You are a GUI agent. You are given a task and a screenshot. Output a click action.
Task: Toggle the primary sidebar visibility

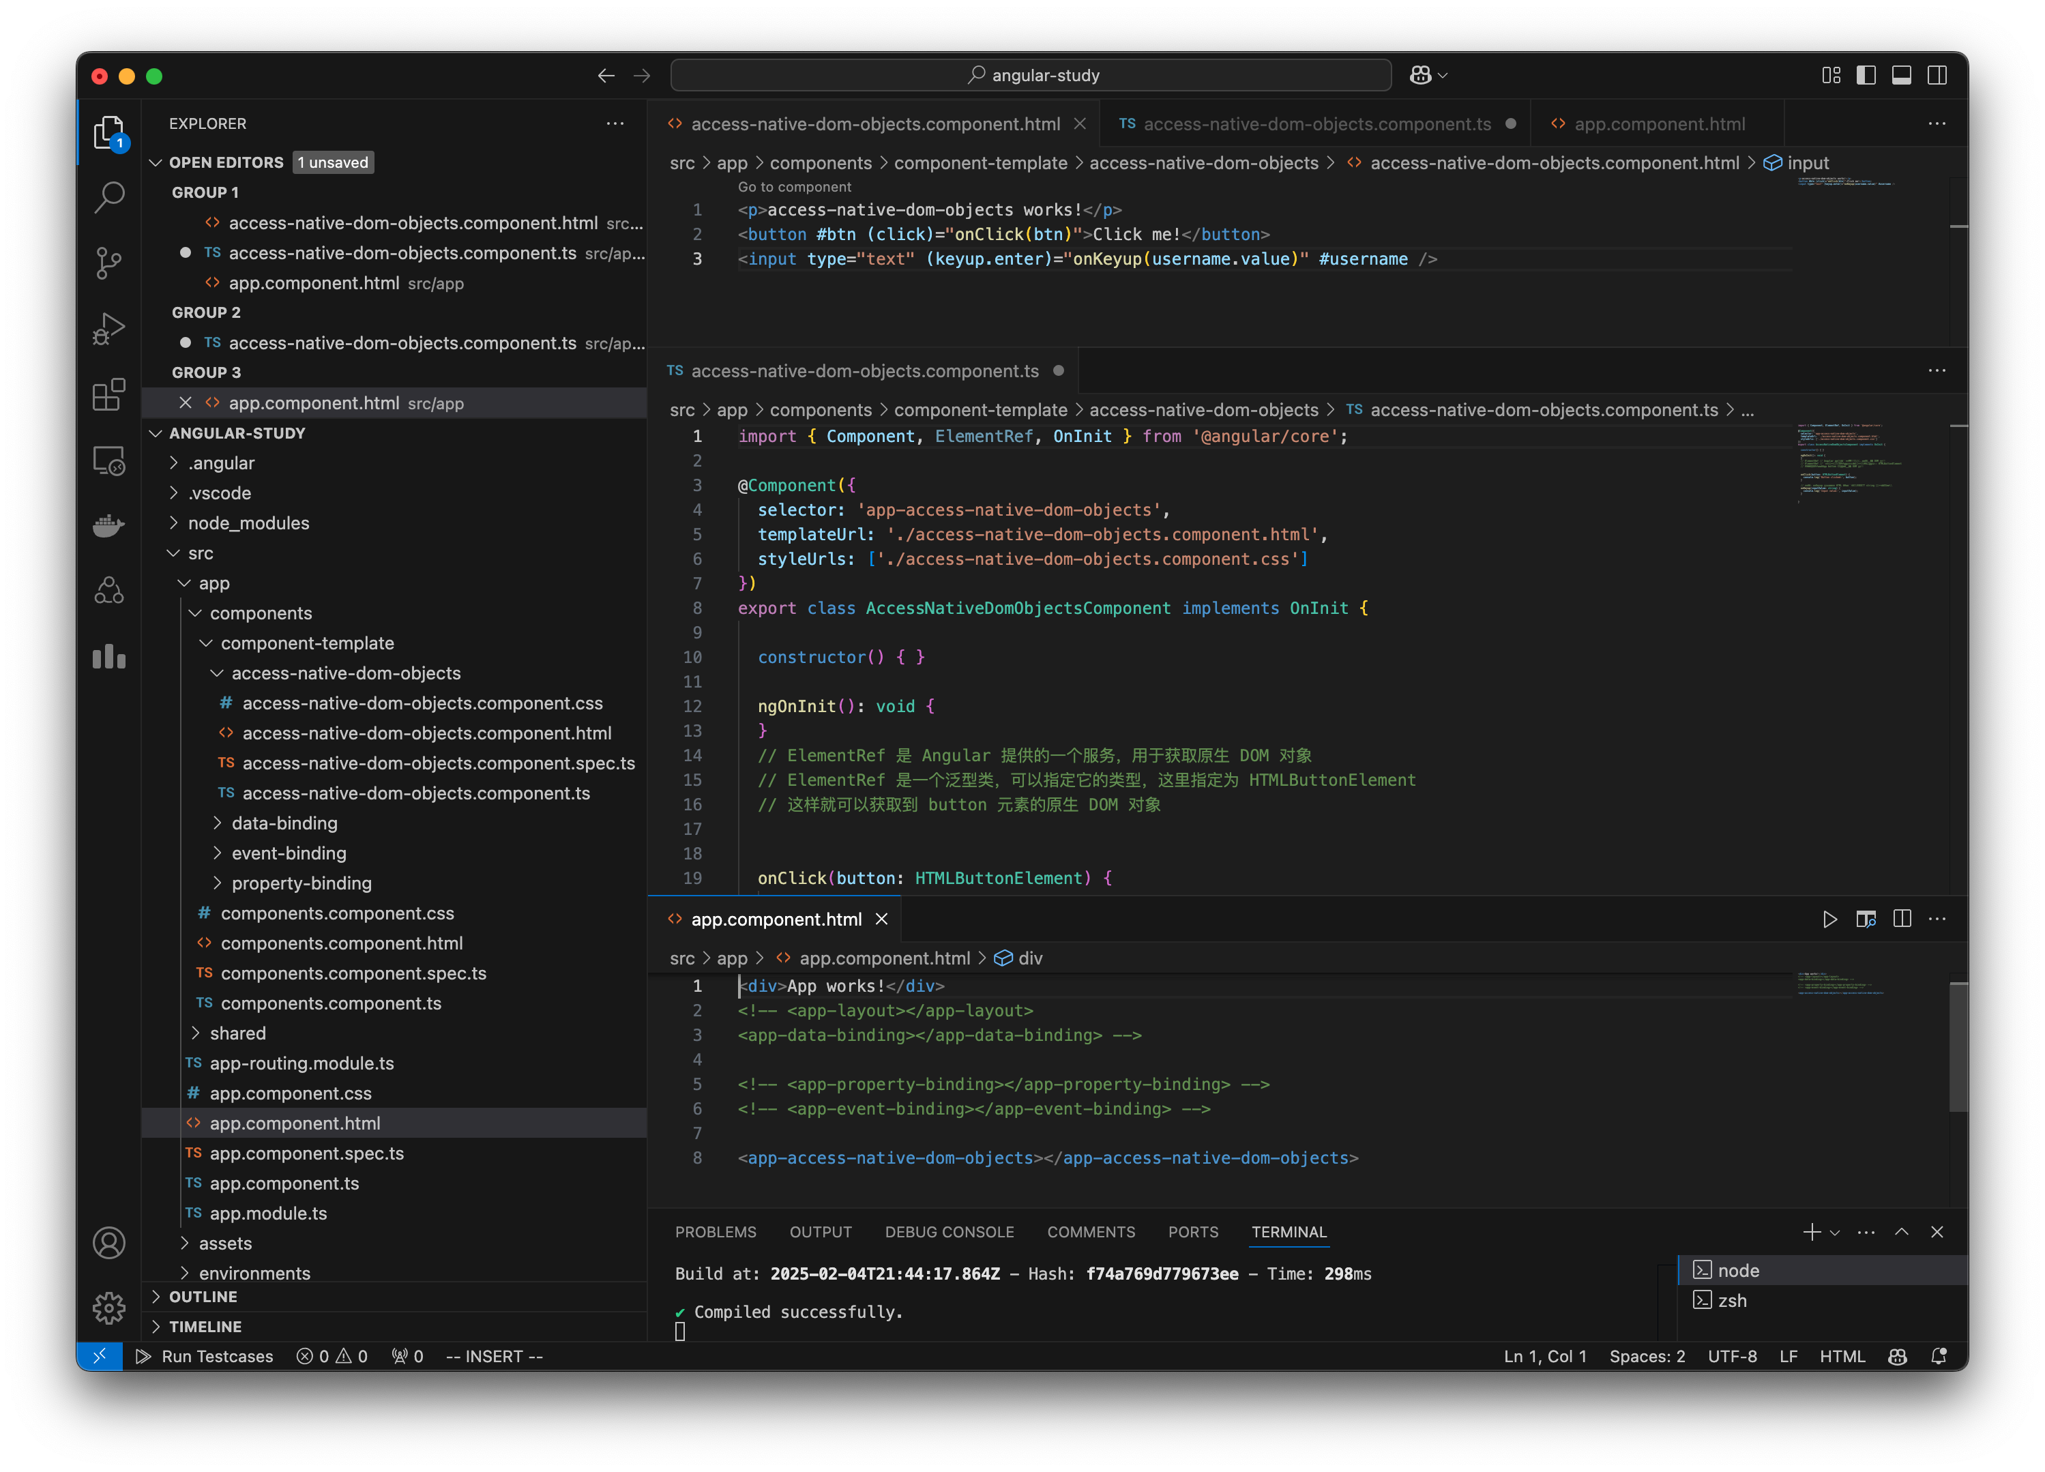pos(1865,76)
